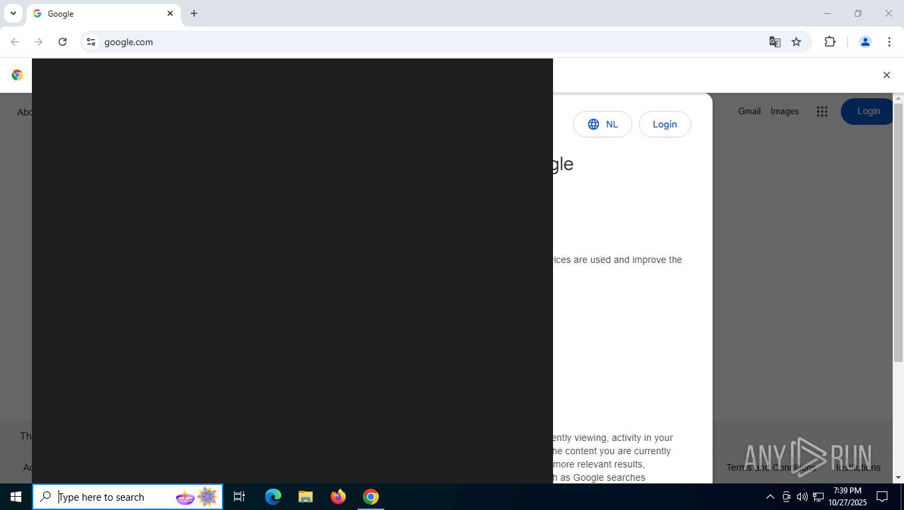Open Task View on the taskbar

tap(239, 497)
